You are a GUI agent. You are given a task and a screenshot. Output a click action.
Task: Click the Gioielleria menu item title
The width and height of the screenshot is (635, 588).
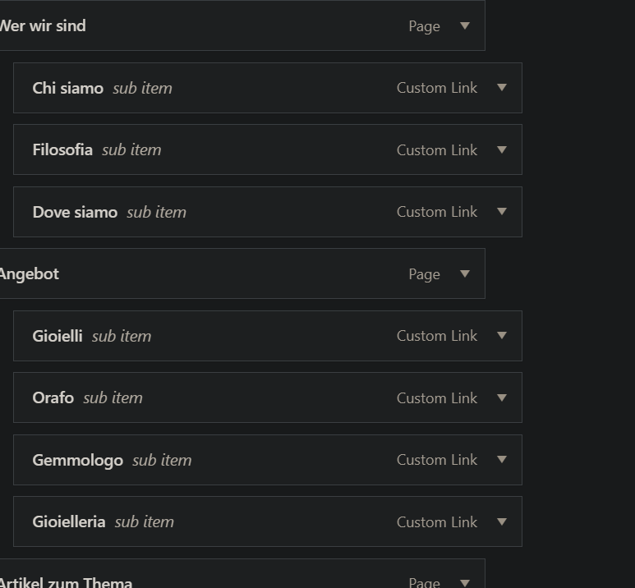point(69,521)
